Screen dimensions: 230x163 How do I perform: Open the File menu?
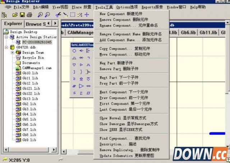coord(22,7)
